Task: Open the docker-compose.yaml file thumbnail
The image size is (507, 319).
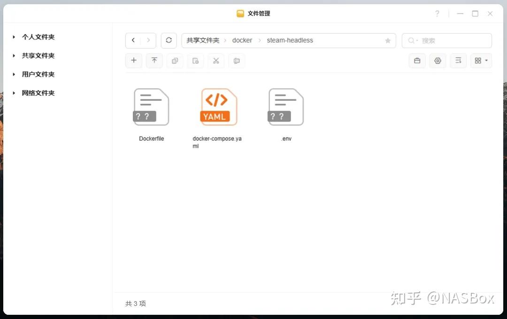Action: (x=218, y=107)
